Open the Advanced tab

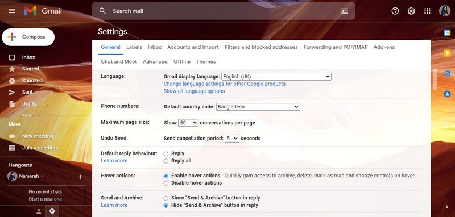click(155, 62)
